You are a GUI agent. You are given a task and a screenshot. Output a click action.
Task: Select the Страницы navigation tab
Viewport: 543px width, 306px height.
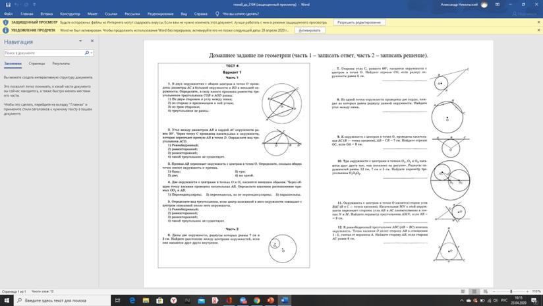click(37, 64)
